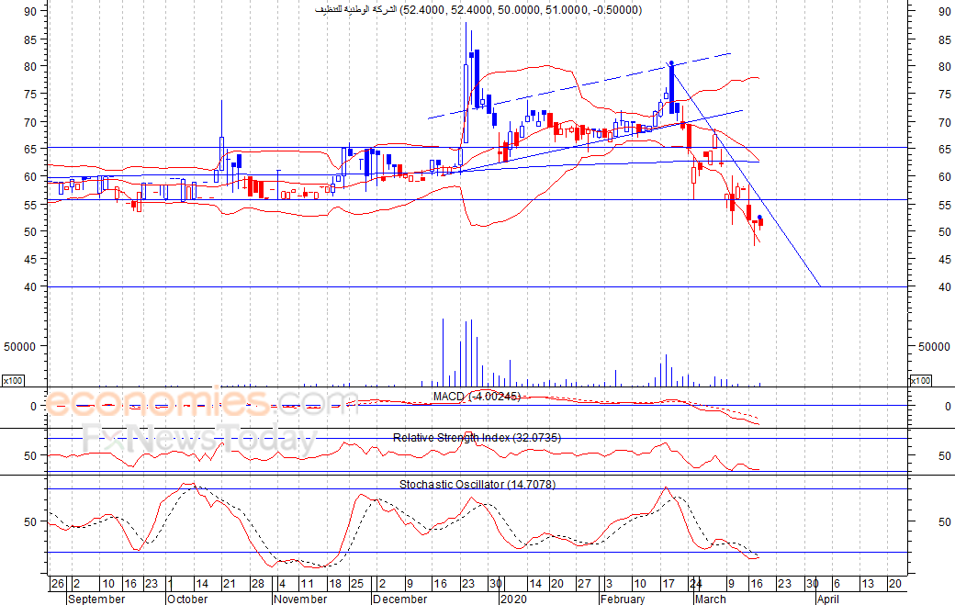Select the Stochastic Oscillator label
This screenshot has width=955, height=605.
477,485
